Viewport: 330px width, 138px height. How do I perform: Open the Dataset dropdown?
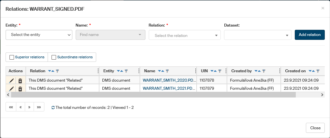tap(258, 35)
